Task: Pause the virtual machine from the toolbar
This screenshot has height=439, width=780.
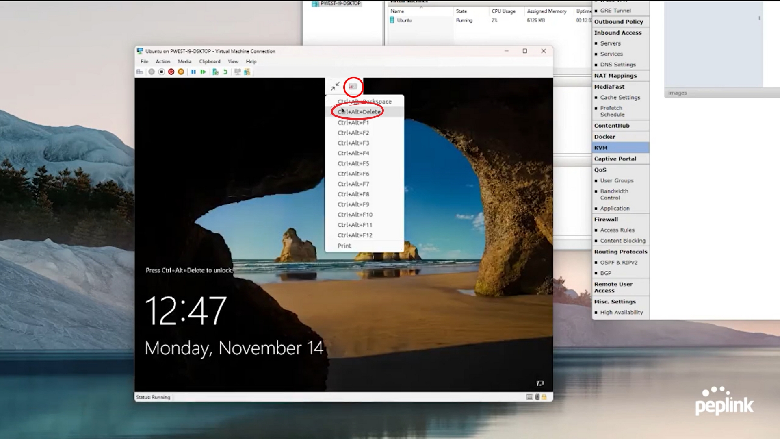Action: click(x=194, y=72)
